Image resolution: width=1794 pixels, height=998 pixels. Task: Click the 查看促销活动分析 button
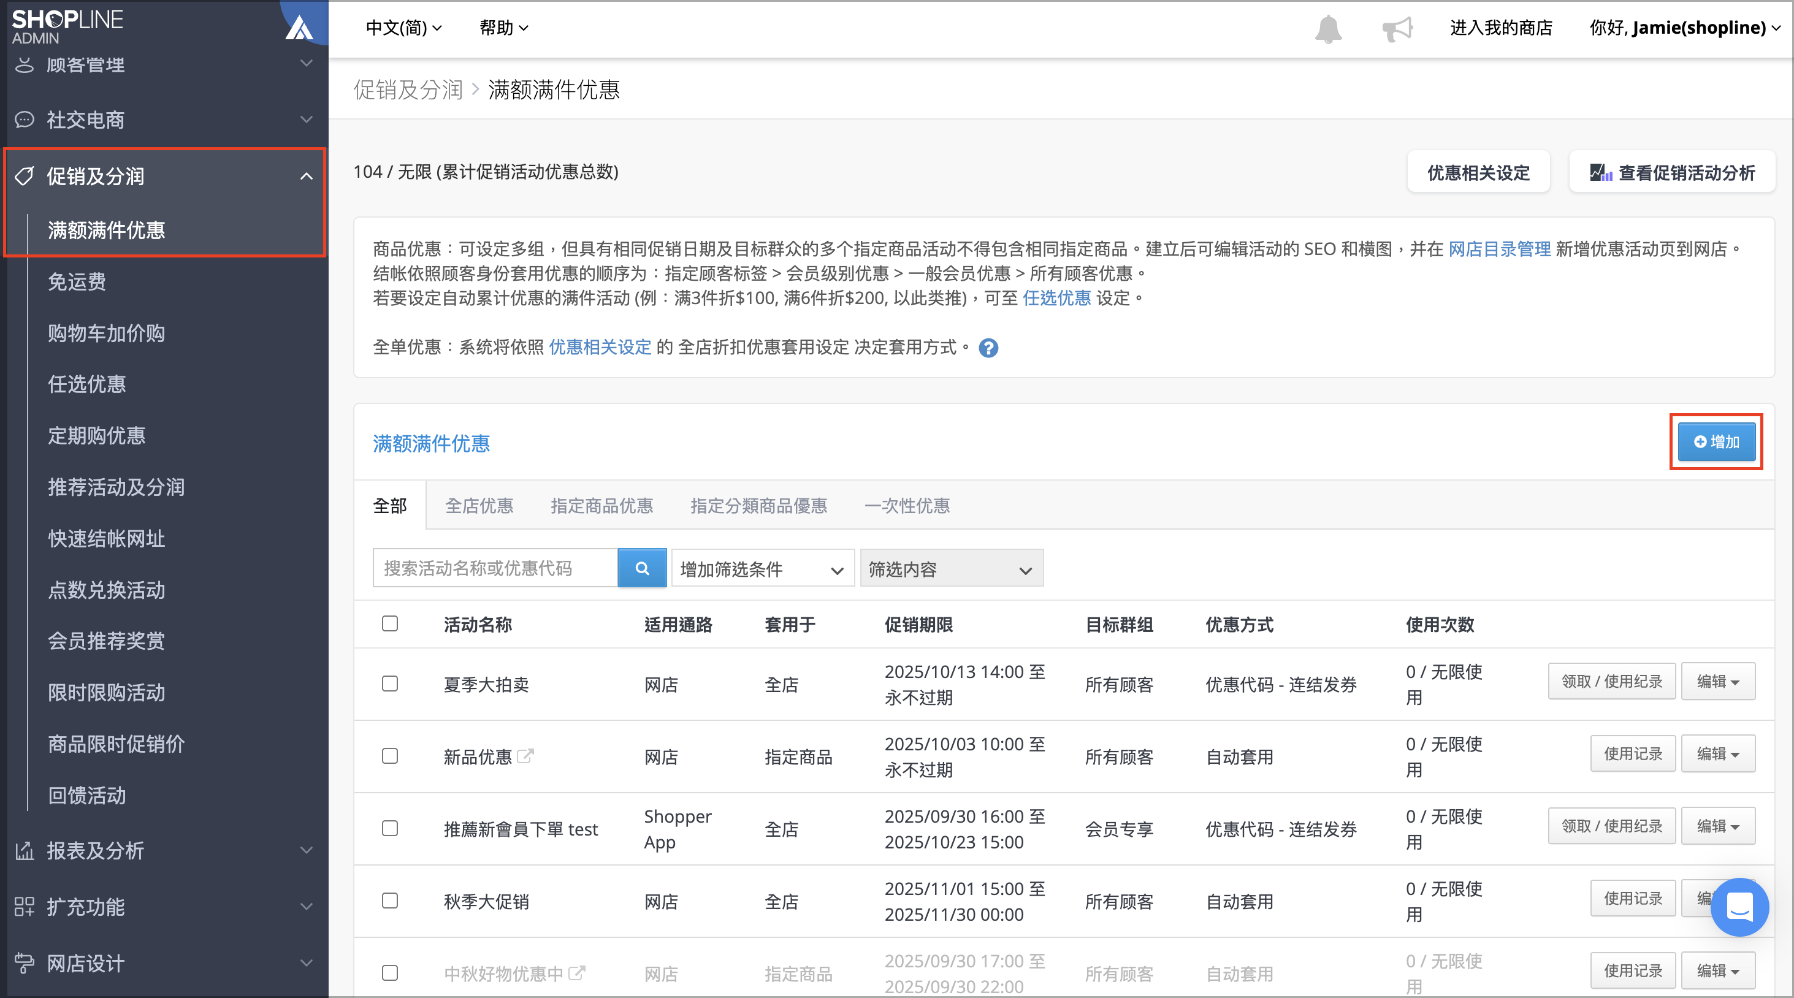(1672, 172)
